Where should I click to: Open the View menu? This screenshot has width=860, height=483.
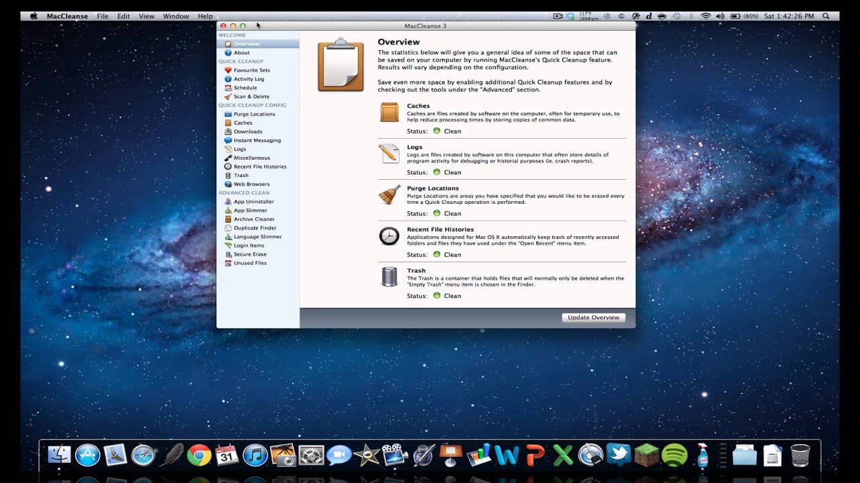146,16
